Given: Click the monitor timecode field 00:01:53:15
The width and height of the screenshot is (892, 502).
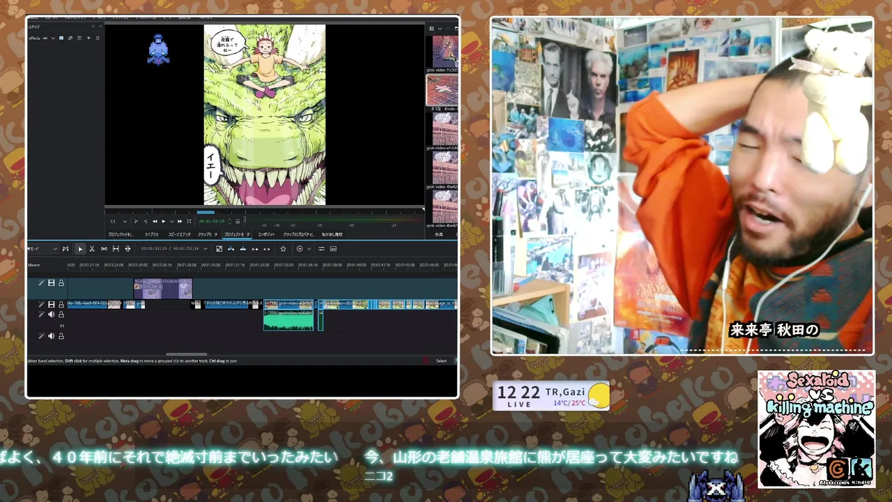Looking at the screenshot, I should coord(212,221).
